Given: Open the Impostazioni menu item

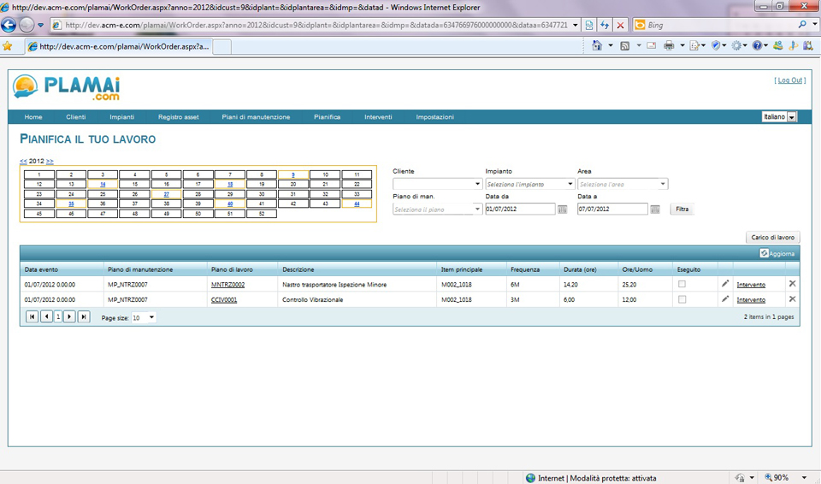Looking at the screenshot, I should 435,117.
